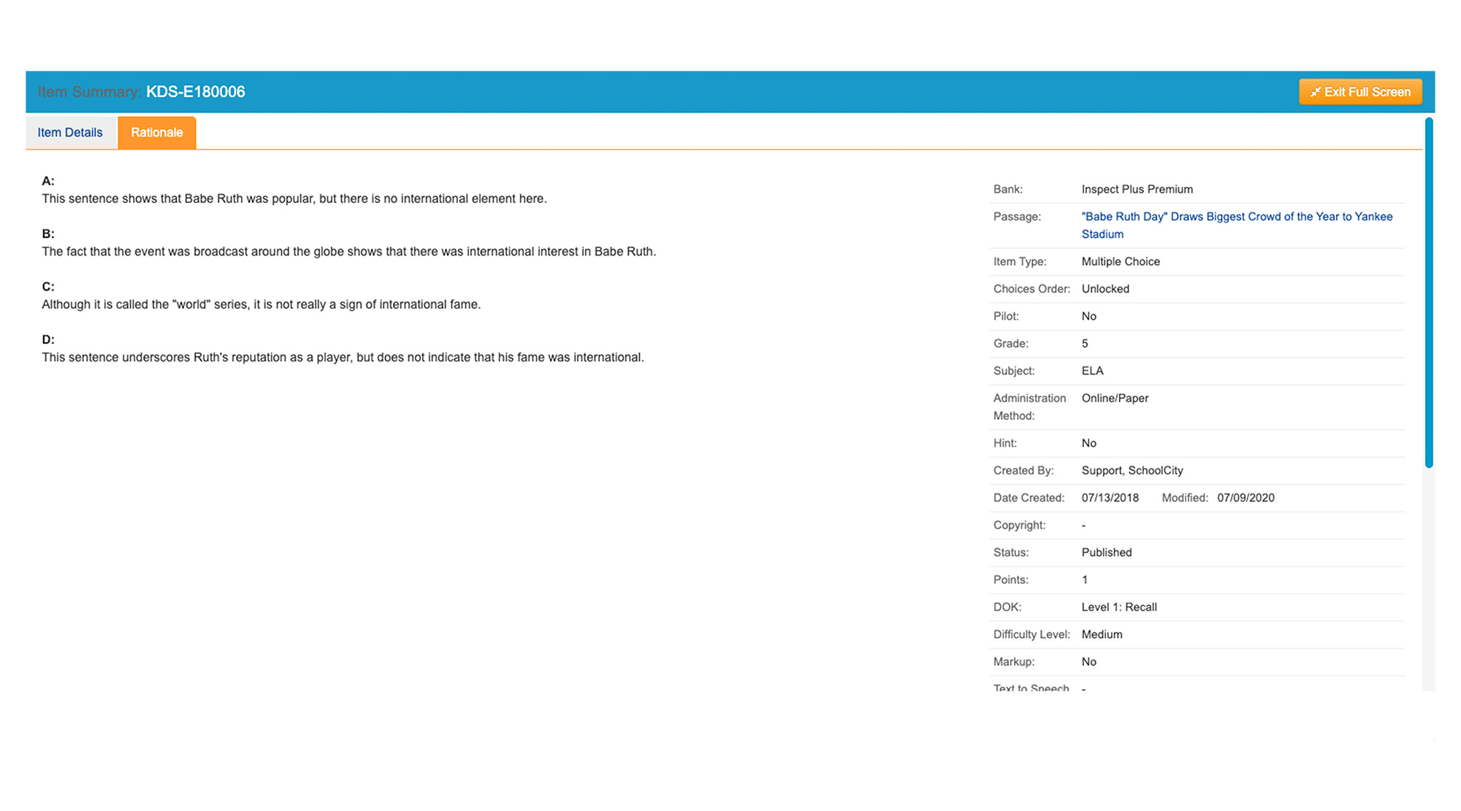The height and width of the screenshot is (811, 1461).
Task: Click the Item Summary label in header
Action: tap(89, 92)
